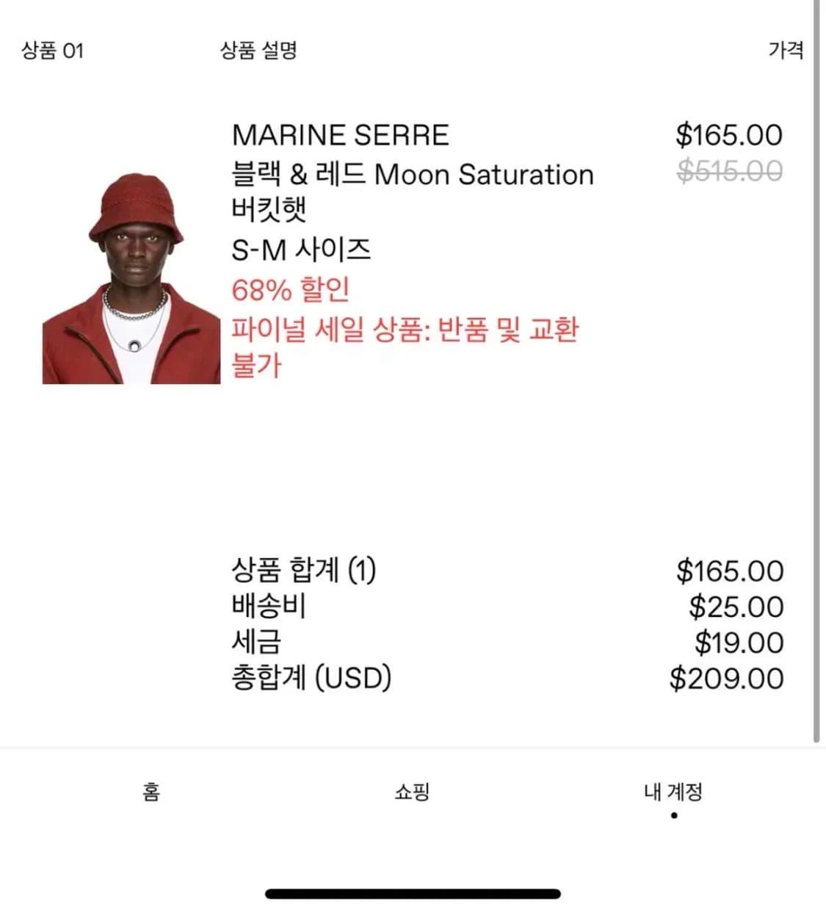Click the 총합계 (USD) grand total $209.00

tap(726, 678)
